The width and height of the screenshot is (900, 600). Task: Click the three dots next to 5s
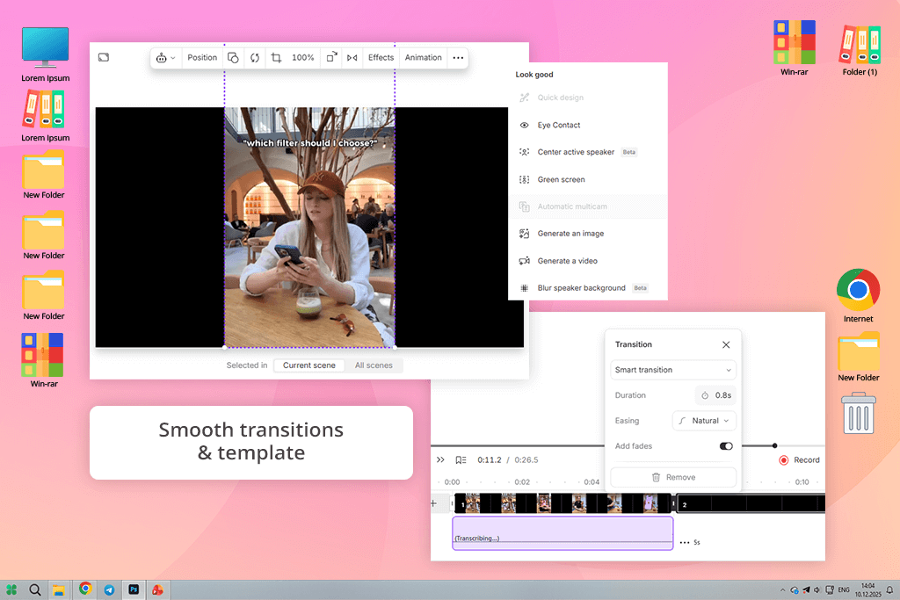(x=684, y=542)
